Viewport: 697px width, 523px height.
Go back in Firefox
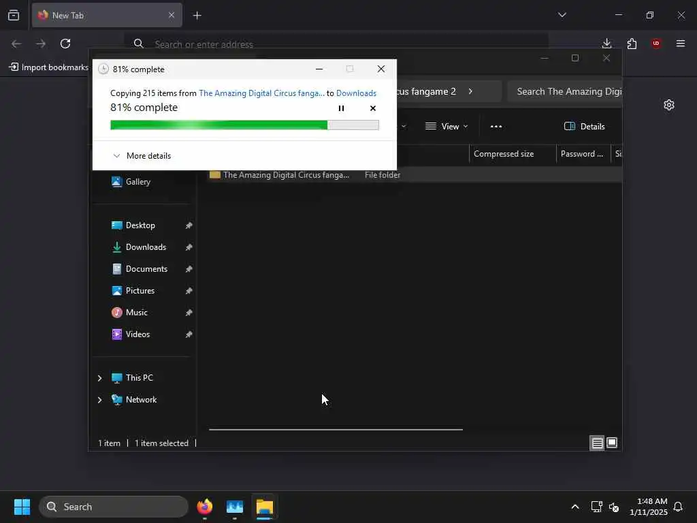tap(16, 44)
